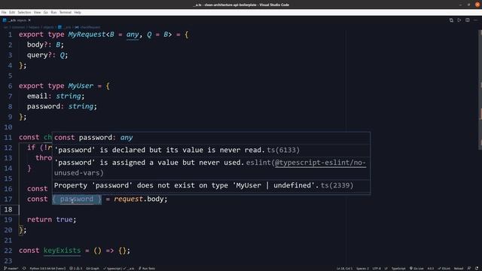Close the _a.ts editor tab
This screenshot has height=271, width=482.
[29, 20]
